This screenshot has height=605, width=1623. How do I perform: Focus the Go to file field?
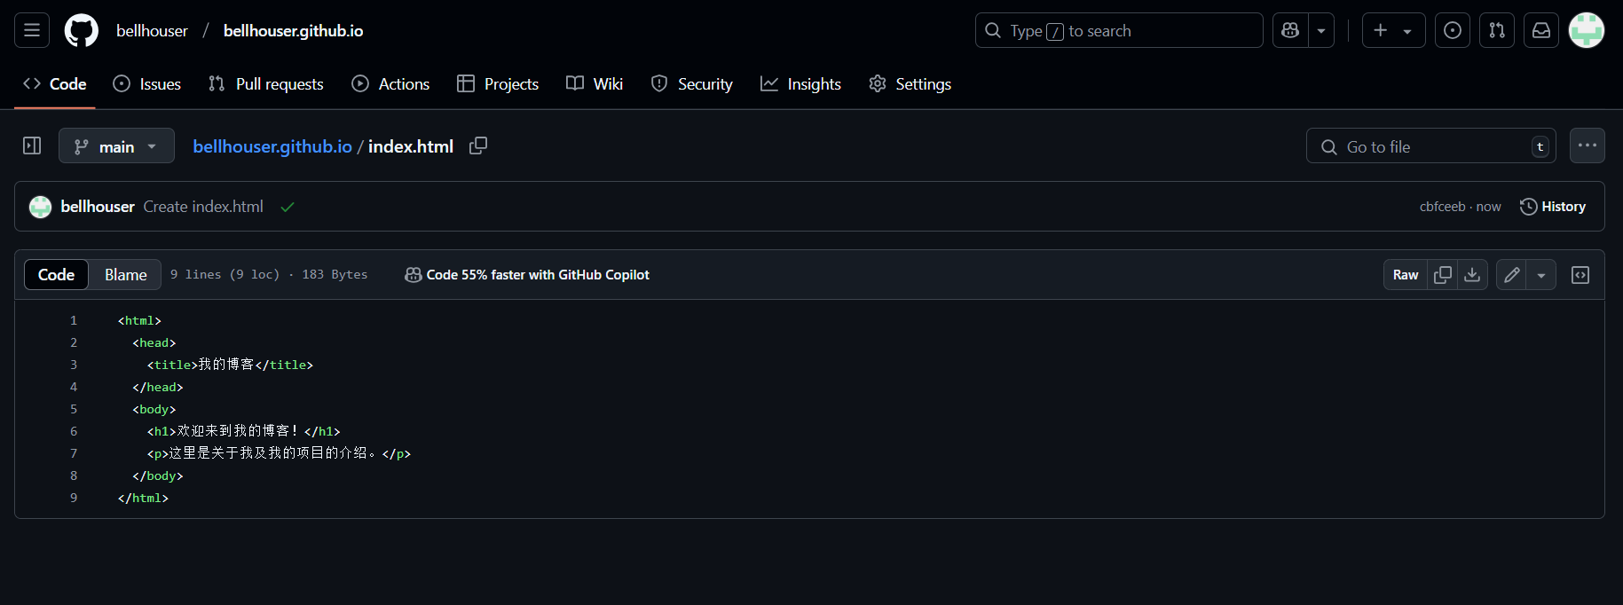click(x=1430, y=146)
